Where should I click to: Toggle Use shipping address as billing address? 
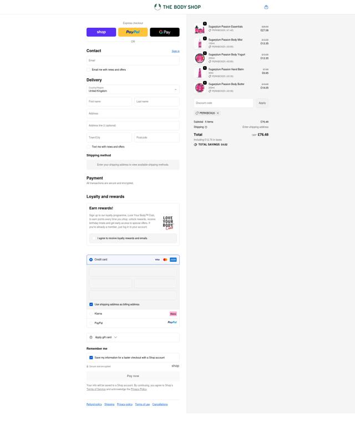tap(91, 304)
